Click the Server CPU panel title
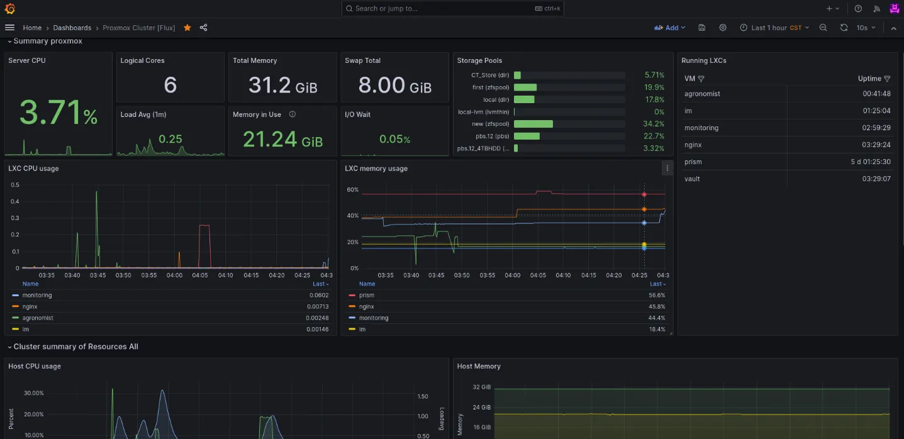The image size is (904, 439). coord(27,60)
